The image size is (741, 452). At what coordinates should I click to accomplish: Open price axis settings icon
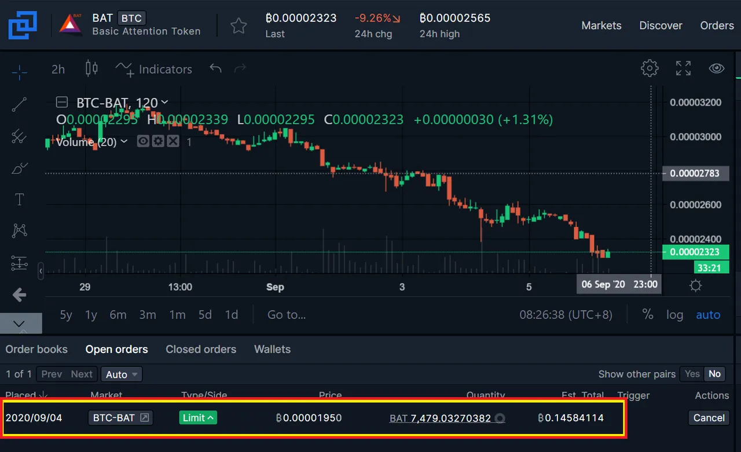point(695,285)
